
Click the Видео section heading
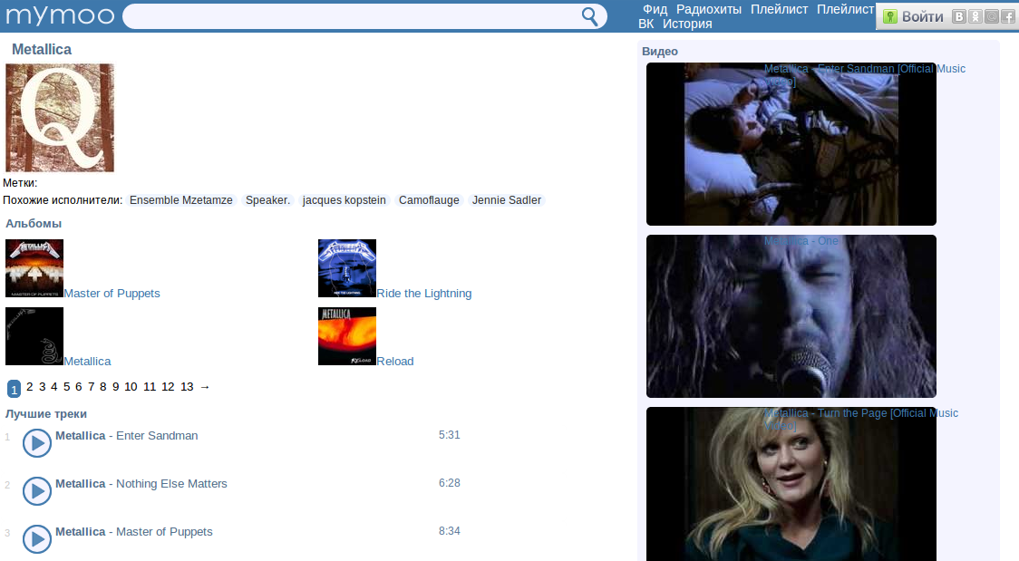tap(660, 52)
